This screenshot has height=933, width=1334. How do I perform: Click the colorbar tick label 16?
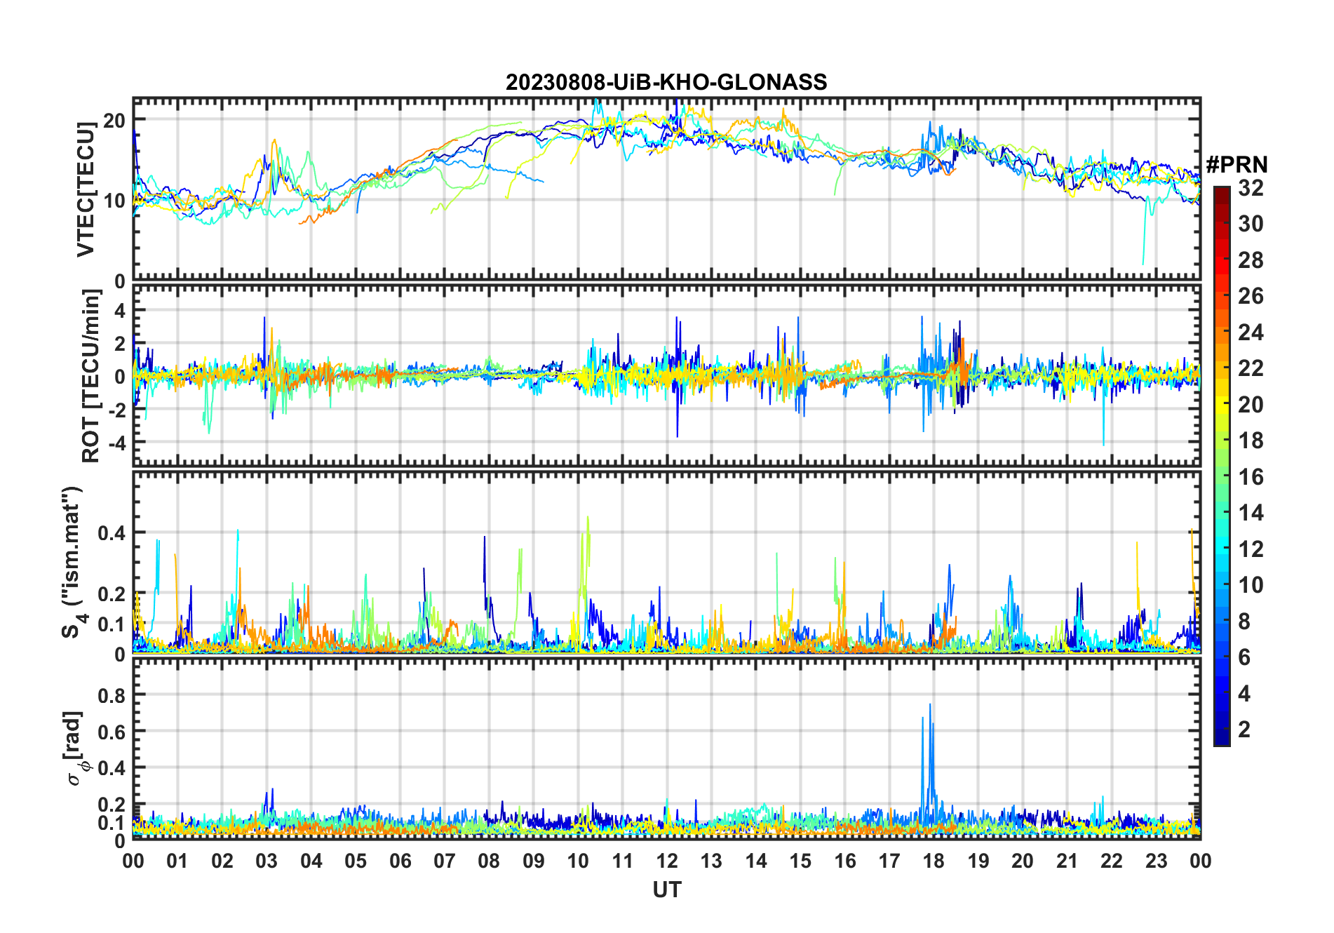(1251, 477)
